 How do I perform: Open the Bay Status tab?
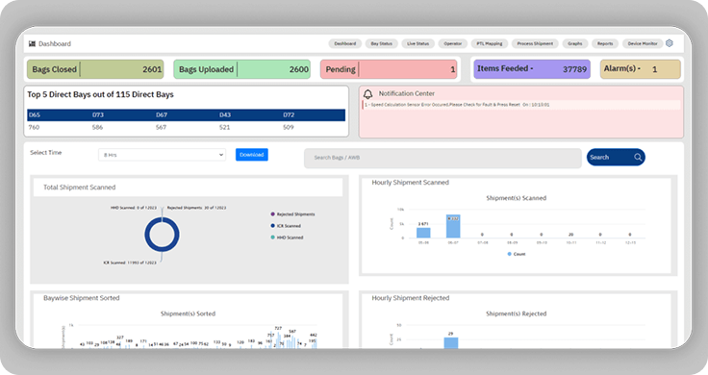[382, 44]
